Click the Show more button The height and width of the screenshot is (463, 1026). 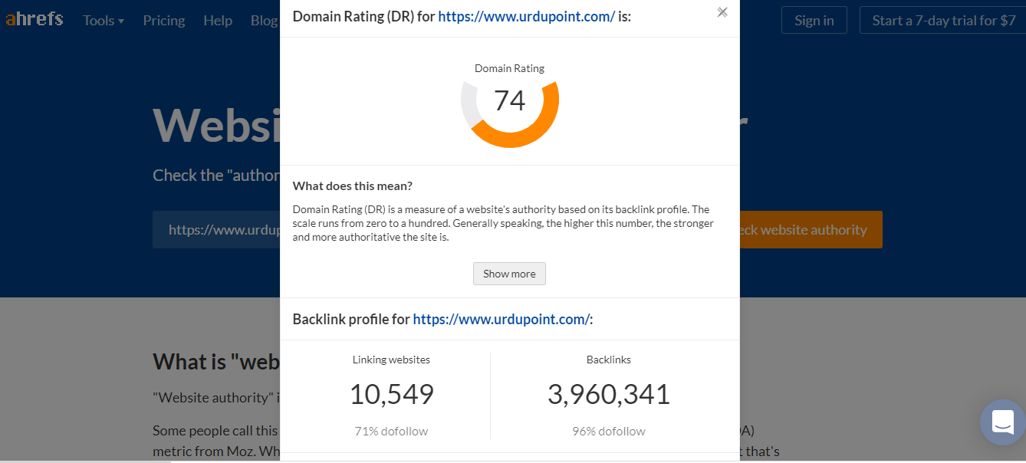pyautogui.click(x=509, y=274)
